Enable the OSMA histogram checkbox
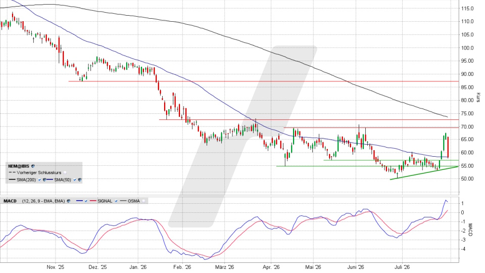 pos(143,201)
